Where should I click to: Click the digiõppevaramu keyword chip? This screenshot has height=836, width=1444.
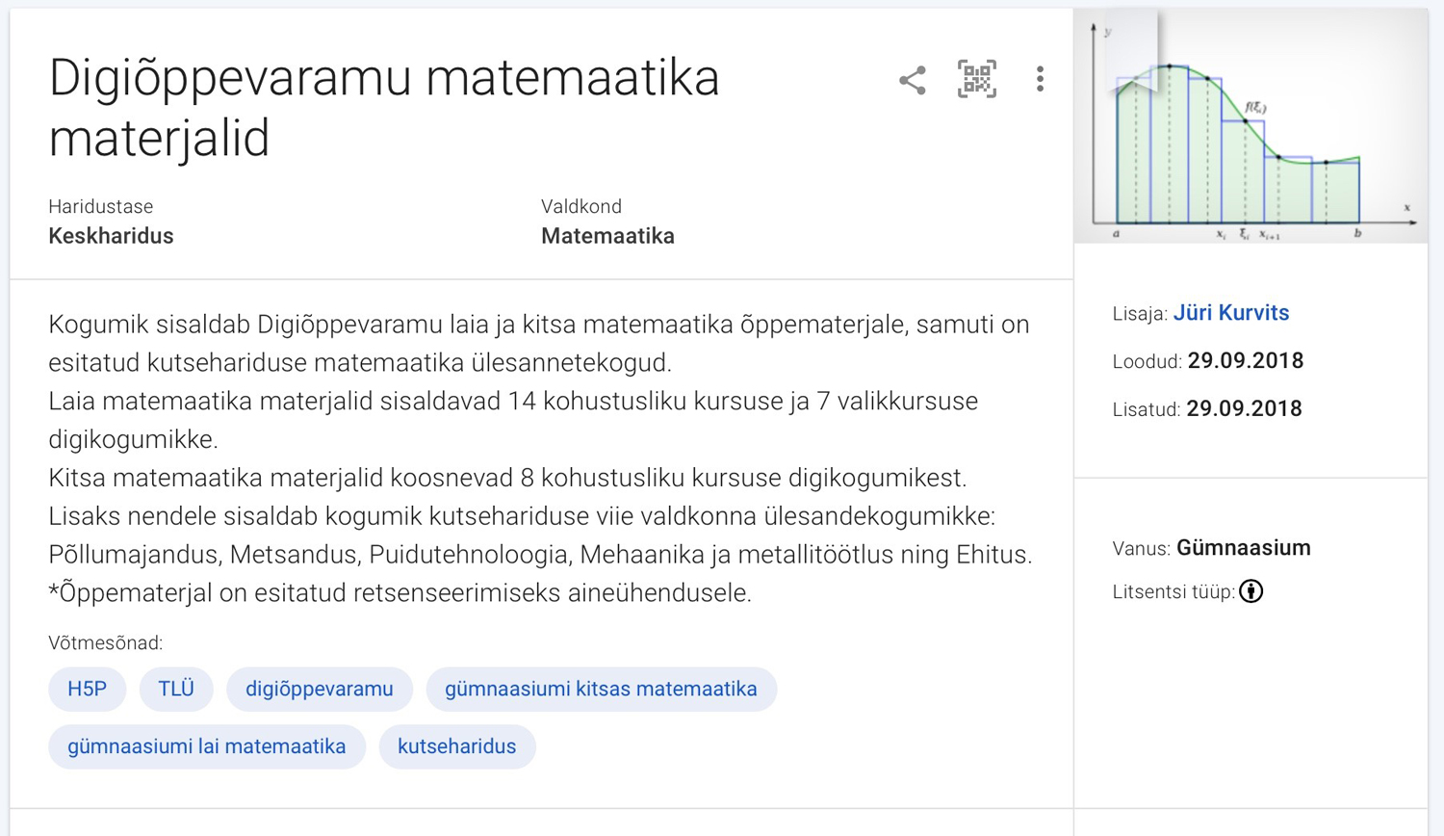(x=319, y=690)
